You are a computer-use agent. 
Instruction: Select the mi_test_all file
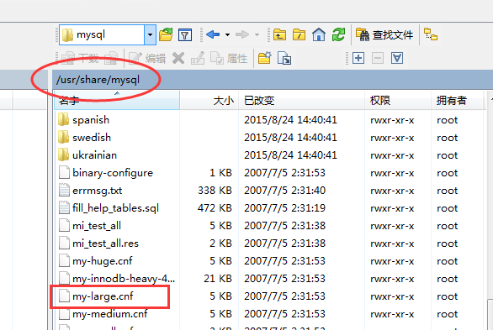(97, 226)
